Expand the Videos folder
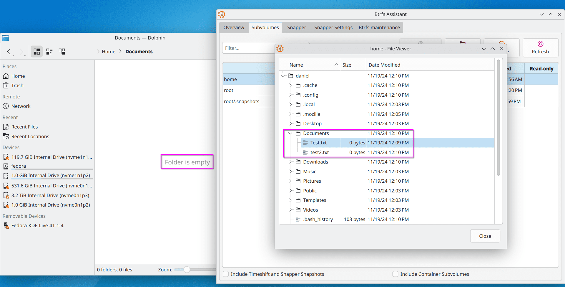The image size is (565, 287). click(x=290, y=210)
